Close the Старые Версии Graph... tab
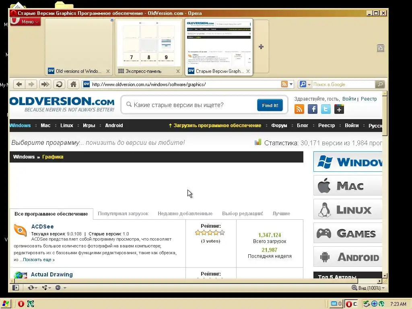Viewport: 412px width, 309px height. pos(248,71)
